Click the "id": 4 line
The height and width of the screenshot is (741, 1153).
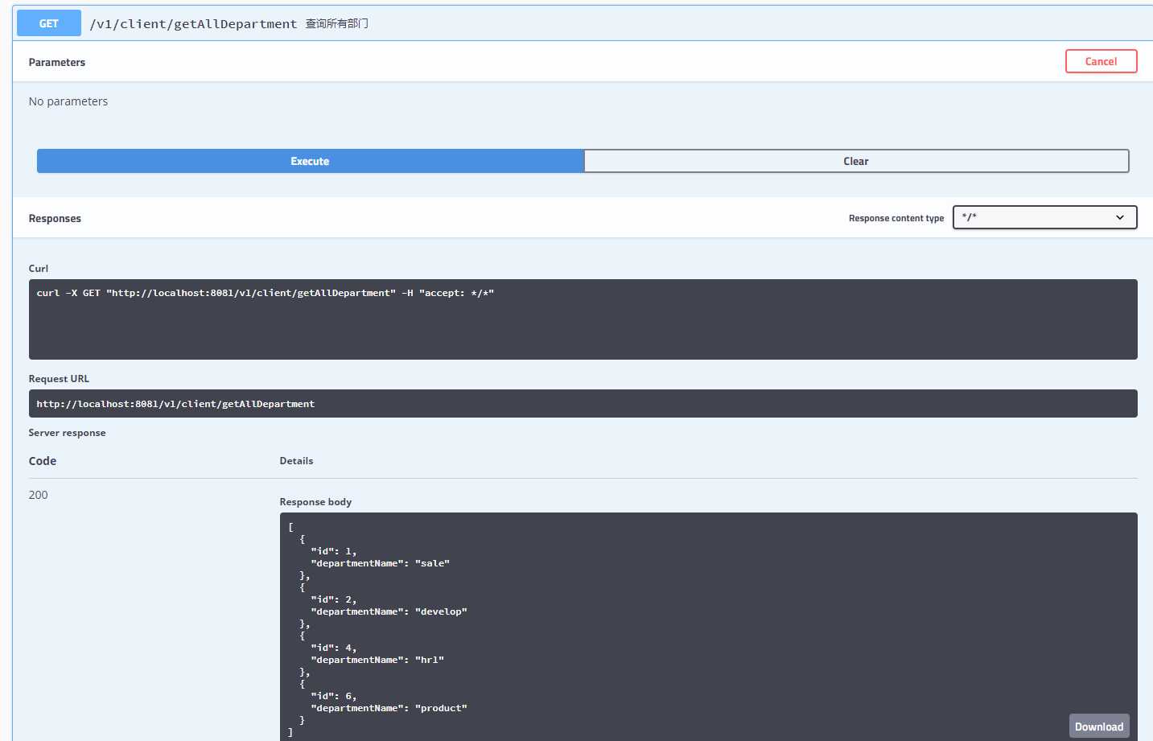click(x=334, y=648)
